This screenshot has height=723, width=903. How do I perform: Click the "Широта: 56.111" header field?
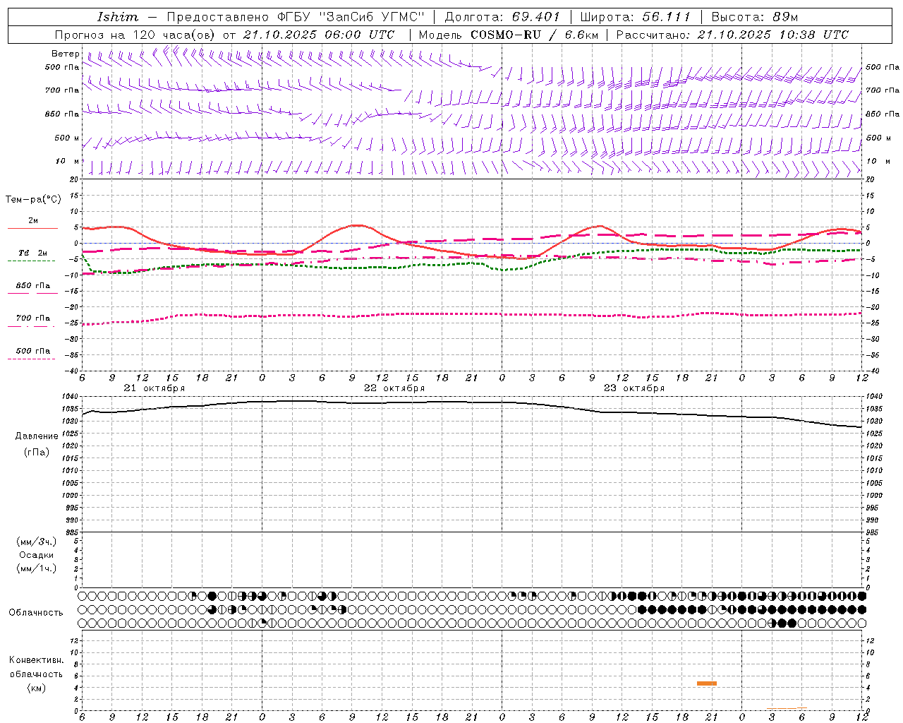[635, 17]
